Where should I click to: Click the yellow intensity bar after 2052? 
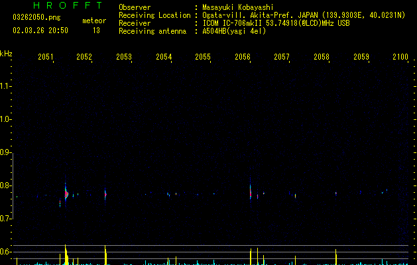(x=105, y=255)
